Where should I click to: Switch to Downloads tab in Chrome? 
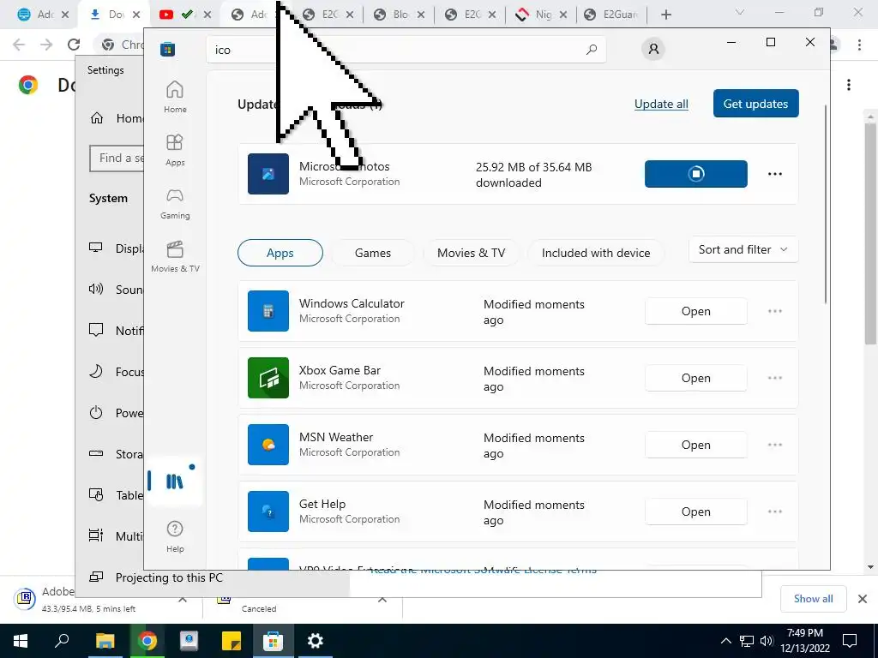click(115, 15)
